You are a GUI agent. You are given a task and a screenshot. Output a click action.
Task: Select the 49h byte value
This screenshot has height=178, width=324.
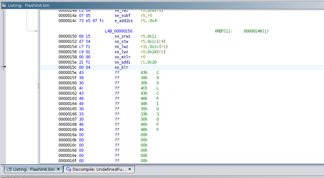(144, 103)
